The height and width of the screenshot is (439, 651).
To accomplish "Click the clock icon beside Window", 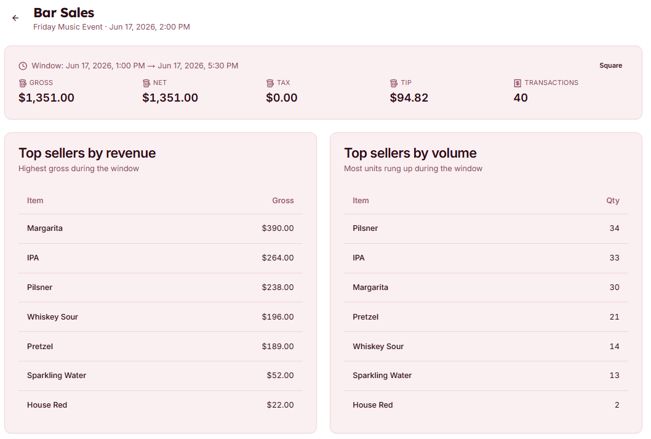I will point(23,66).
